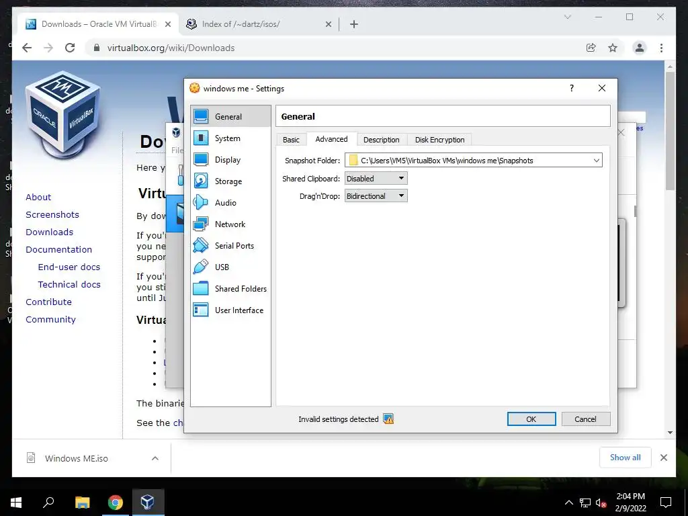
Task: Open the Serial Ports icon
Action: point(201,245)
